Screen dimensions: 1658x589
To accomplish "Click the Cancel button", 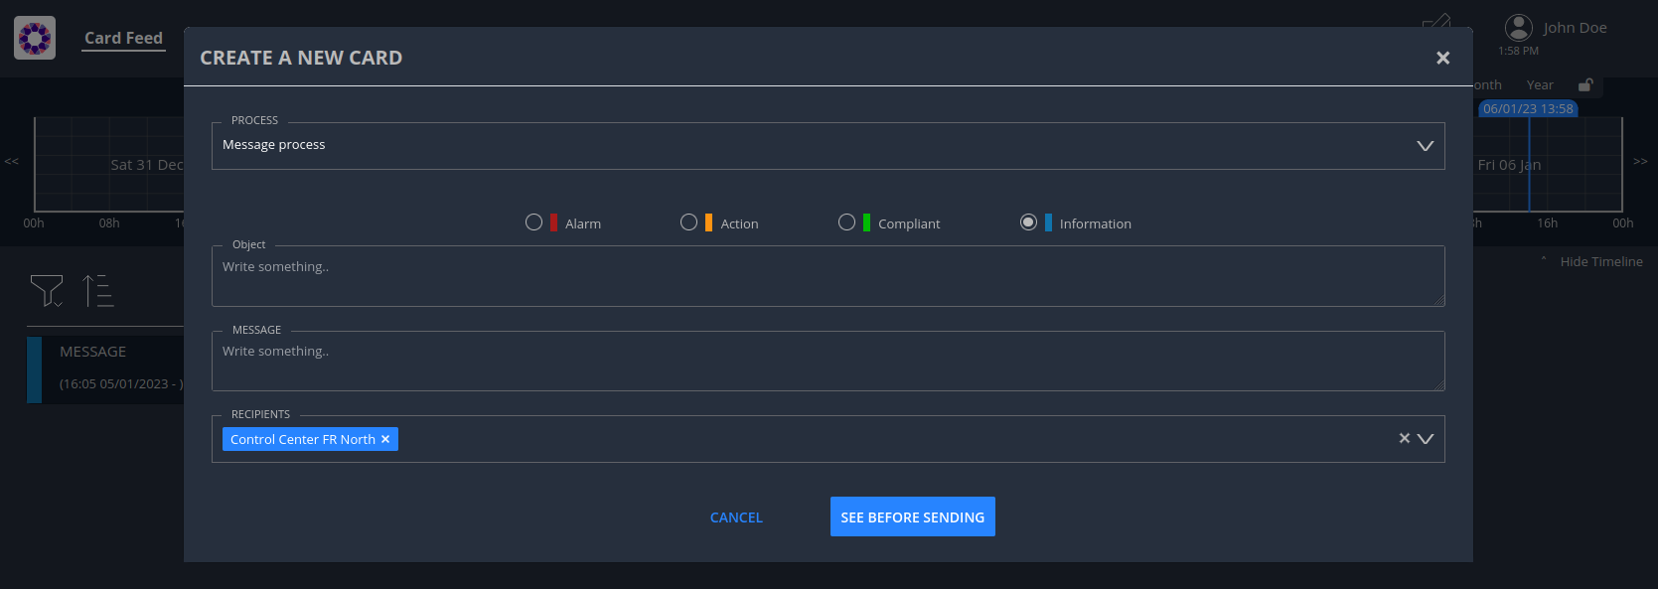I will click(x=736, y=517).
